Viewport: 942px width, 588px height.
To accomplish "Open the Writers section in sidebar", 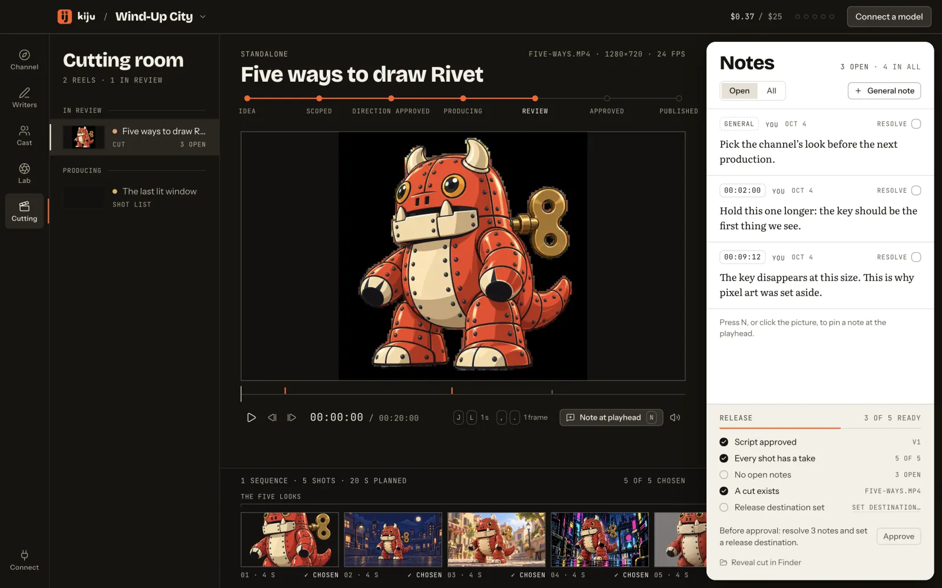I will [x=24, y=98].
